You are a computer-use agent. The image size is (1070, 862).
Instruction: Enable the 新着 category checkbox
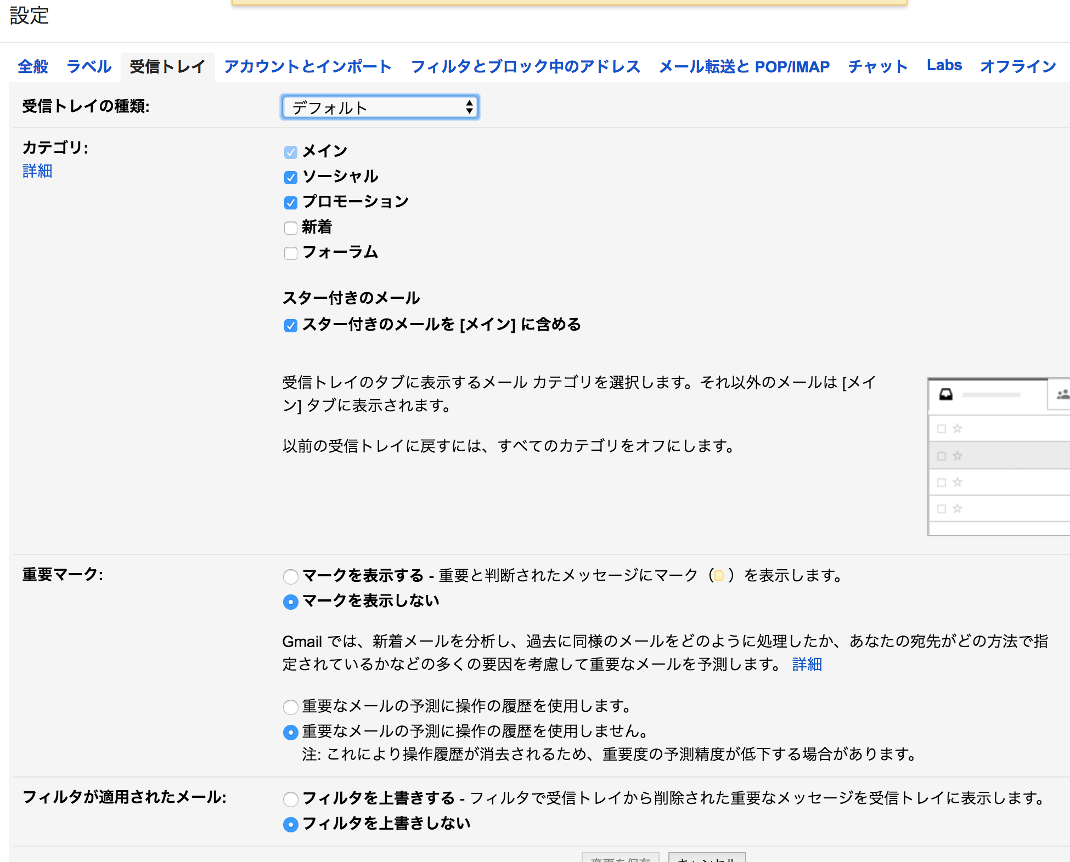coord(291,228)
